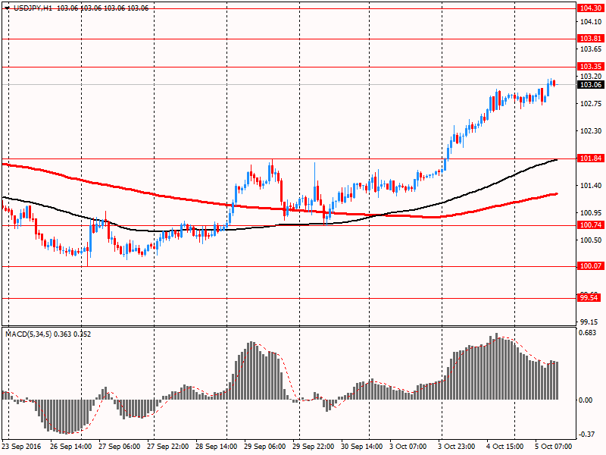Click the chart menu triangle beside USDJPY

pos(8,8)
